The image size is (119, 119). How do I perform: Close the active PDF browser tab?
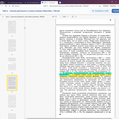click(x=57, y=3)
